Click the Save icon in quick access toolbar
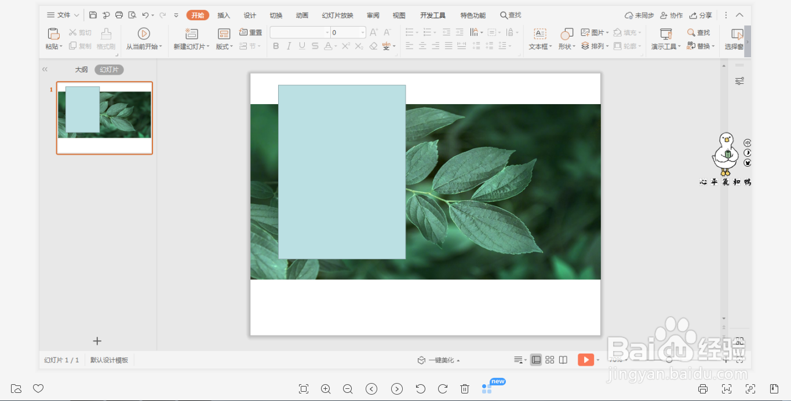 (93, 15)
